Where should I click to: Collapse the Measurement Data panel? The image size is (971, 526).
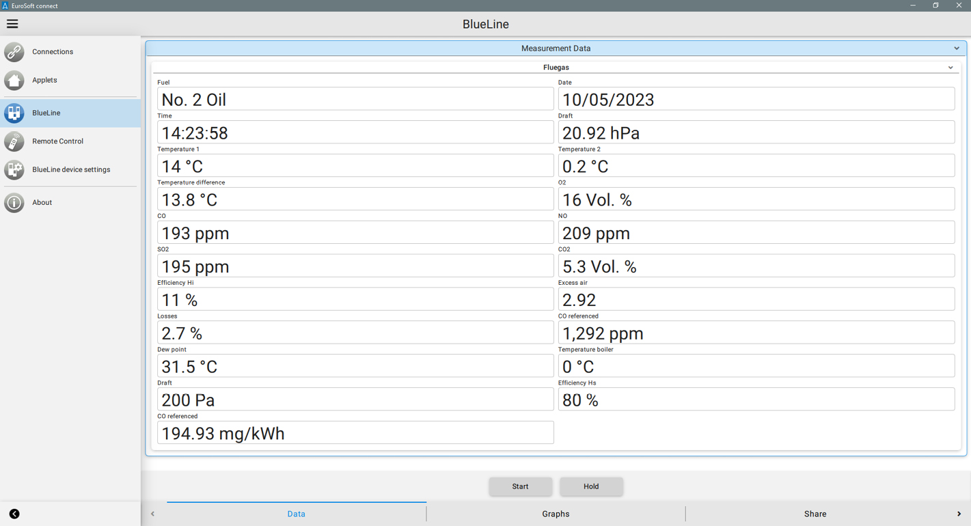pyautogui.click(x=957, y=49)
